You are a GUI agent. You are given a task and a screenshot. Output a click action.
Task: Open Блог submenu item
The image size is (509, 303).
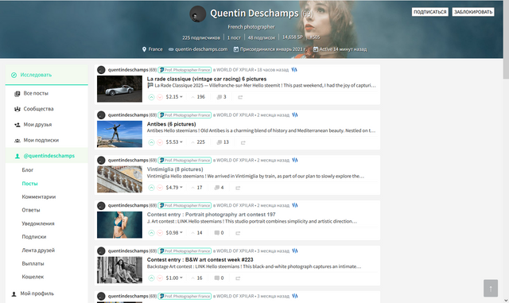pyautogui.click(x=28, y=170)
